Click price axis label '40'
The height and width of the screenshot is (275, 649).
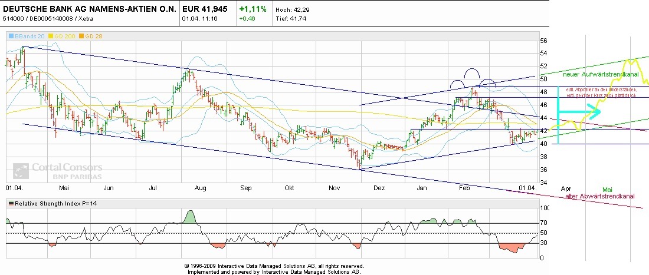click(x=543, y=144)
